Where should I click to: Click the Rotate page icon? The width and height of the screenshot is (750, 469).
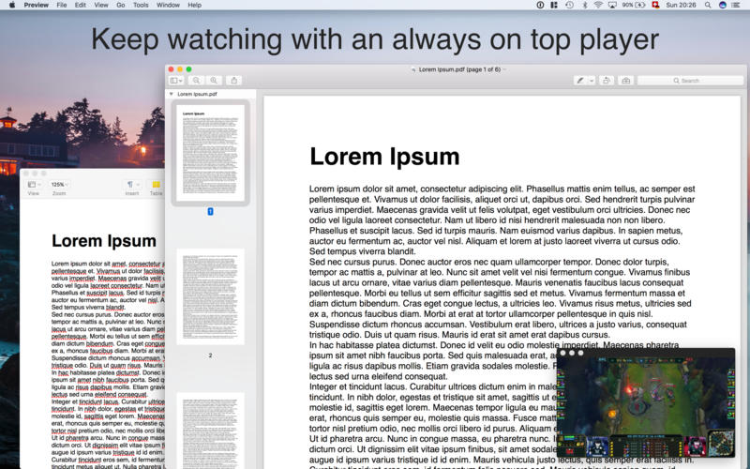[x=607, y=81]
